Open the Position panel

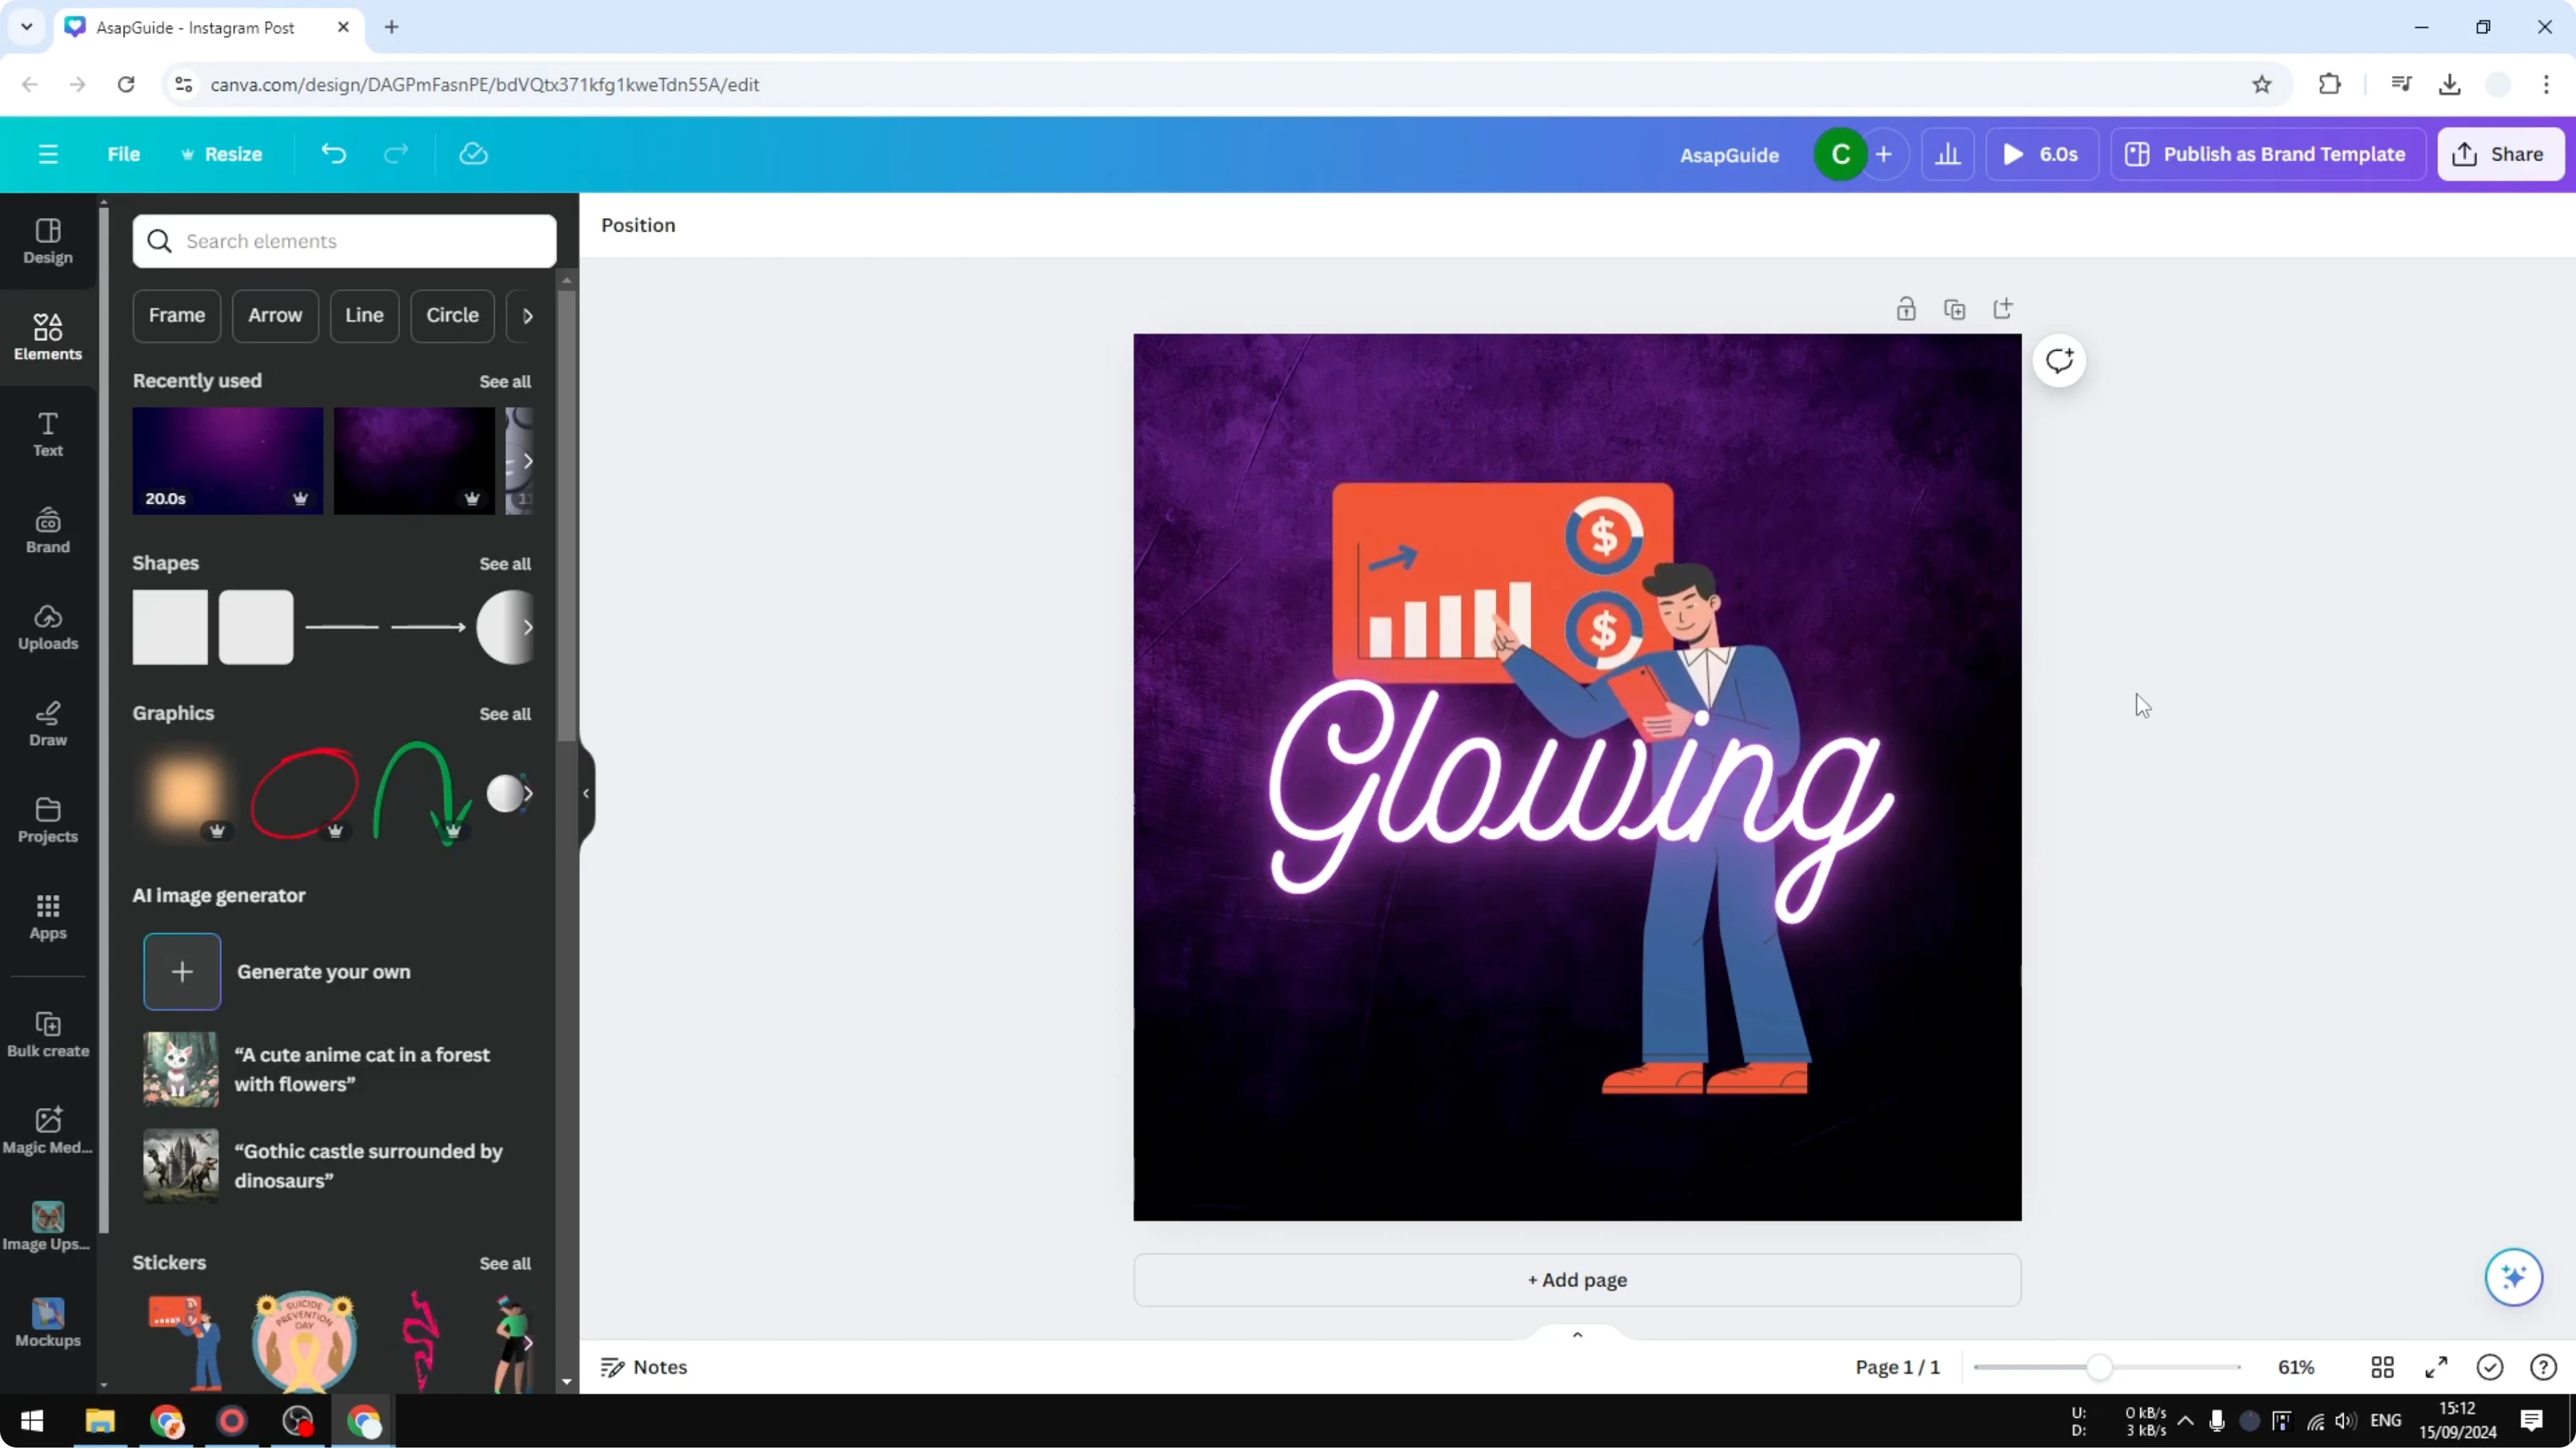pyautogui.click(x=638, y=225)
